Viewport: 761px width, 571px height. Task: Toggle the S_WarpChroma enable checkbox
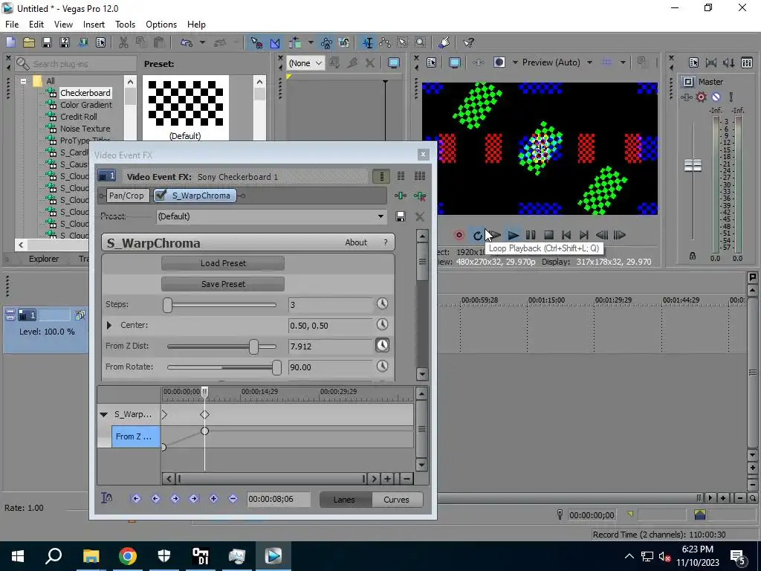click(x=161, y=196)
